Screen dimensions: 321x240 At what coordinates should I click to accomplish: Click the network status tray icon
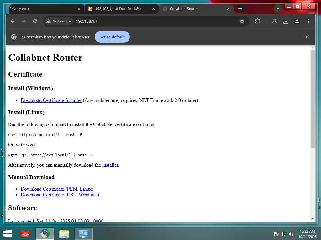[x=284, y=234]
